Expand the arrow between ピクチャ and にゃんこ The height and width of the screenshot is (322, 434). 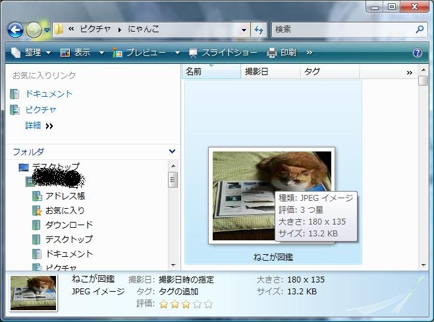pyautogui.click(x=120, y=30)
